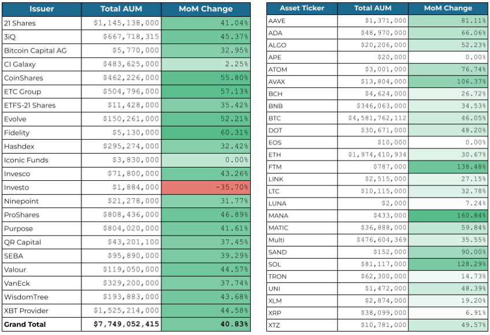Image resolution: width=490 pixels, height=335 pixels.
Task: Select AVAX's 106.37% MoM change
Action: (448, 82)
